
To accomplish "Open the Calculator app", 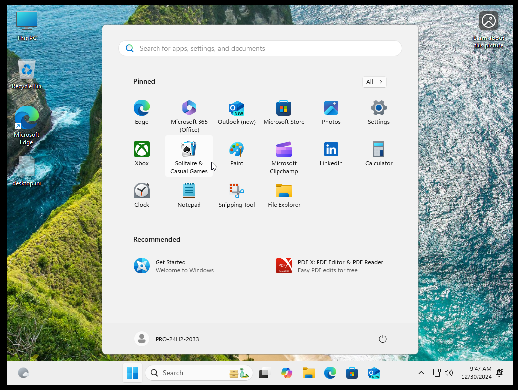I will tap(379, 154).
